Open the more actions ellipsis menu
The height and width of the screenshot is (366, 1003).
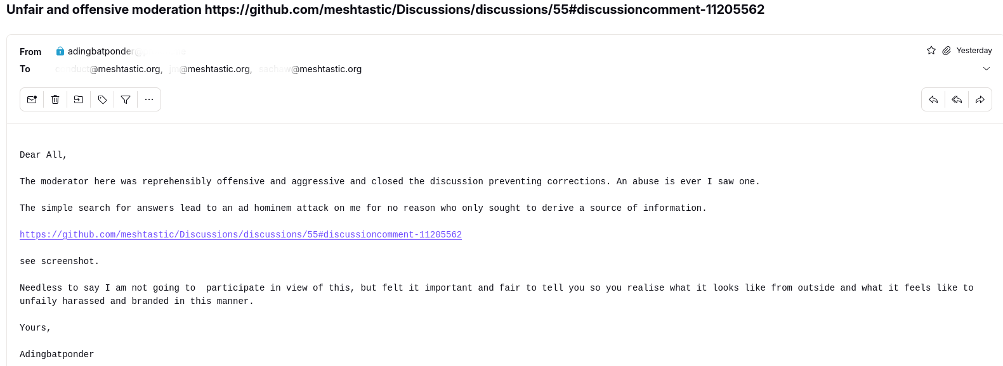149,99
